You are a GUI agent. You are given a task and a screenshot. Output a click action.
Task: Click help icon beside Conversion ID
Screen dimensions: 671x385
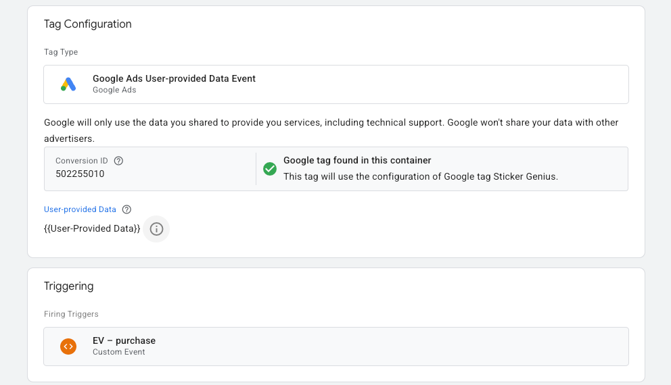pyautogui.click(x=119, y=161)
